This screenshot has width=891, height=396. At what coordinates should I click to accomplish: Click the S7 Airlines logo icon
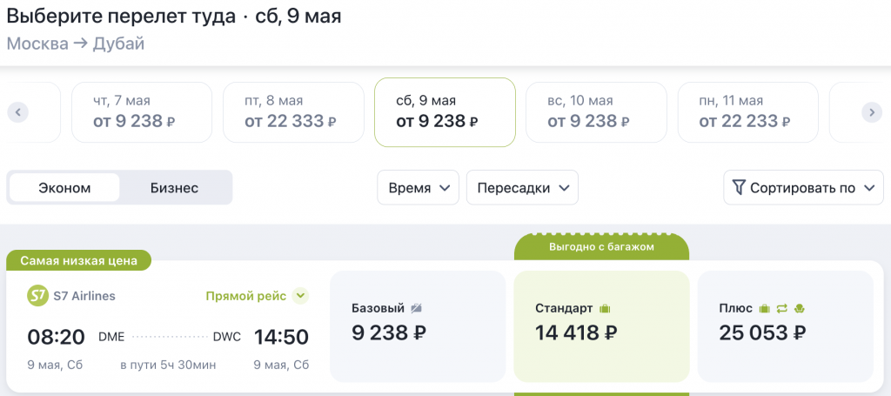pyautogui.click(x=38, y=296)
